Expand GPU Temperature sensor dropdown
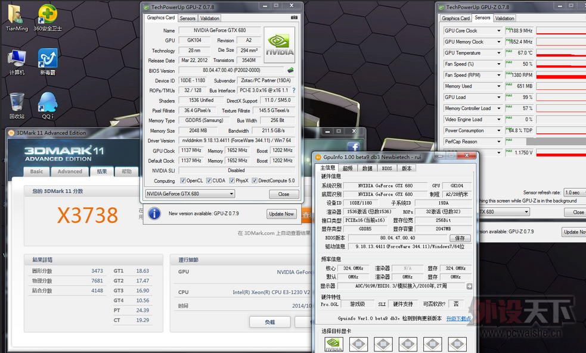The width and height of the screenshot is (586, 353). click(498, 53)
